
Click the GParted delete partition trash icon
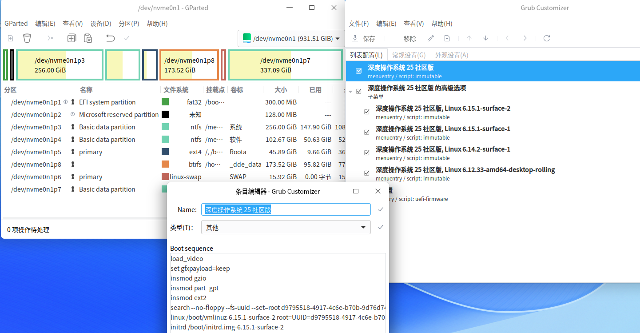click(27, 38)
